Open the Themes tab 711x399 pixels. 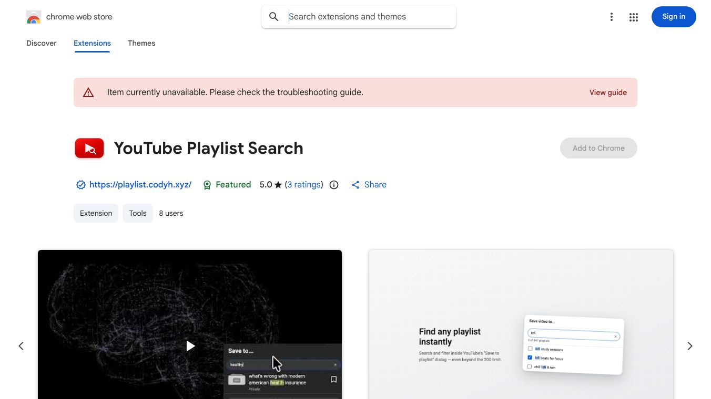(141, 43)
